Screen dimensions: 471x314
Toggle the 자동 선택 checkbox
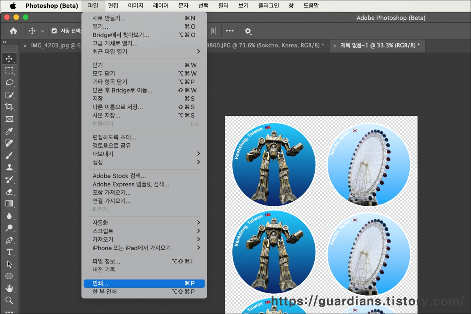[x=54, y=31]
